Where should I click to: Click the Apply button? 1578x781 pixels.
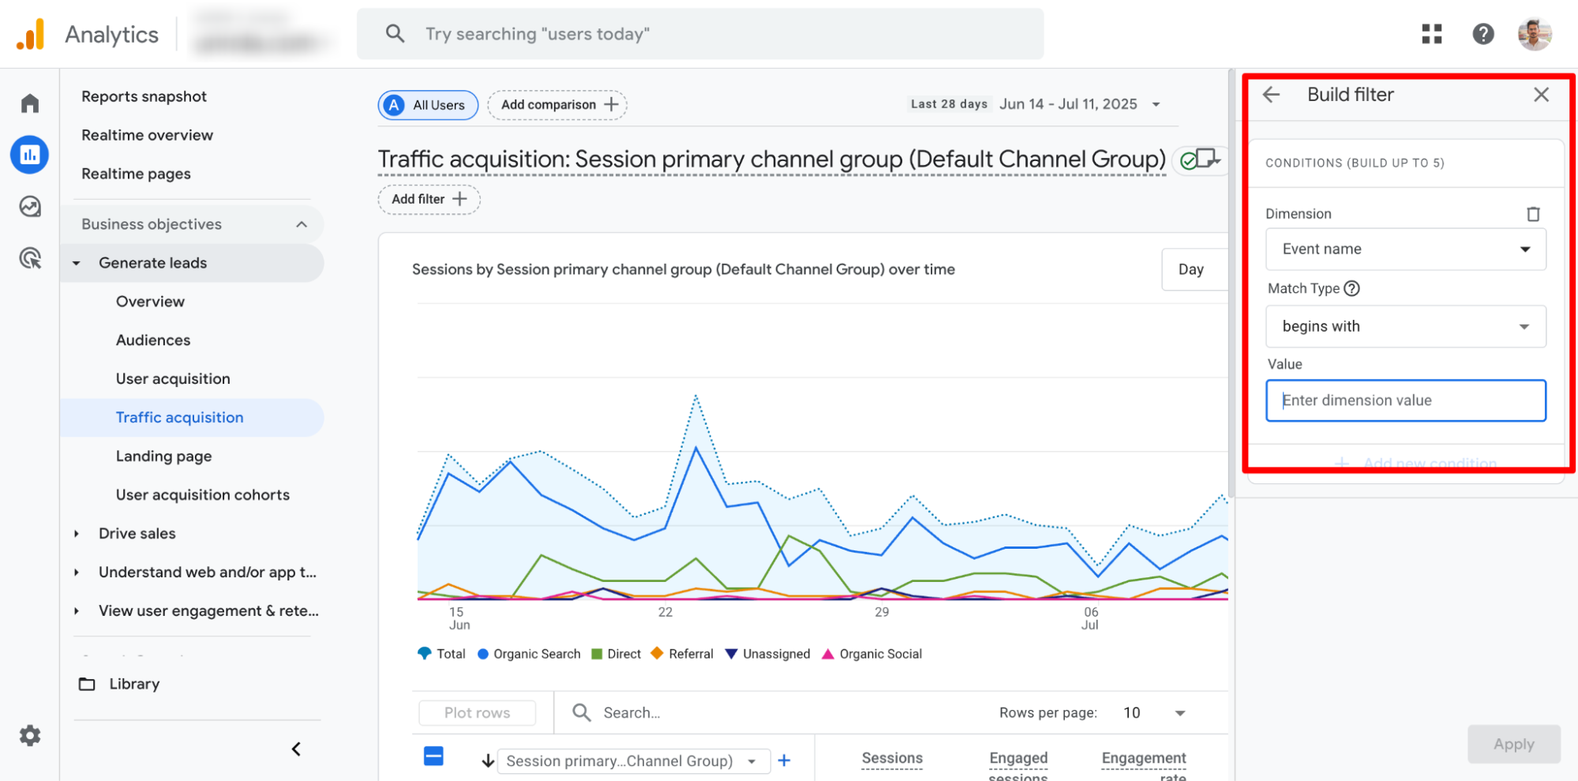click(x=1512, y=743)
